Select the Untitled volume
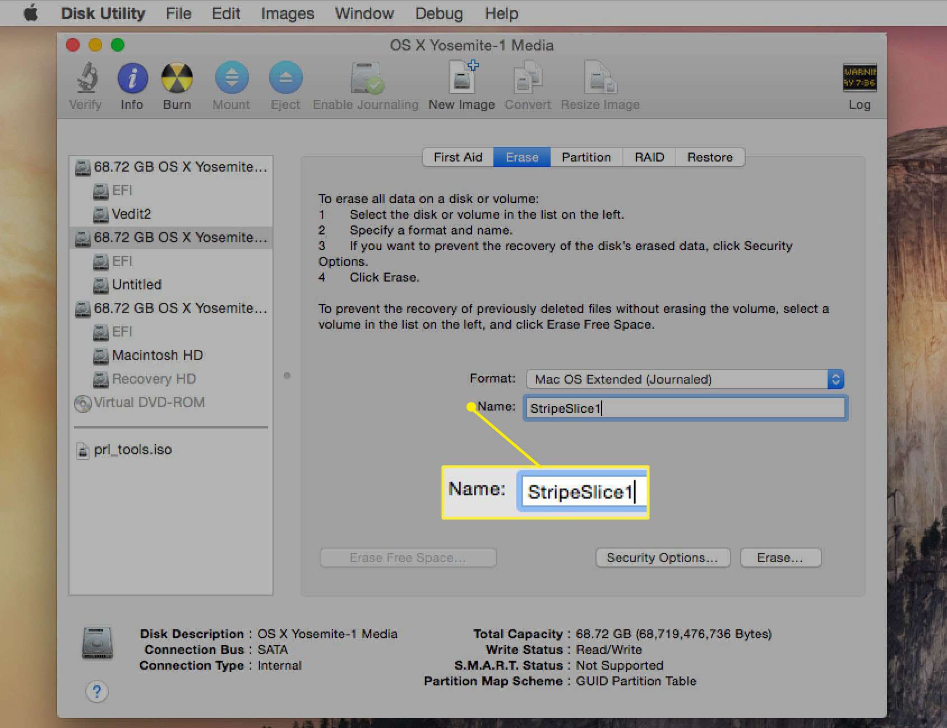Viewport: 947px width, 728px height. (x=172, y=285)
